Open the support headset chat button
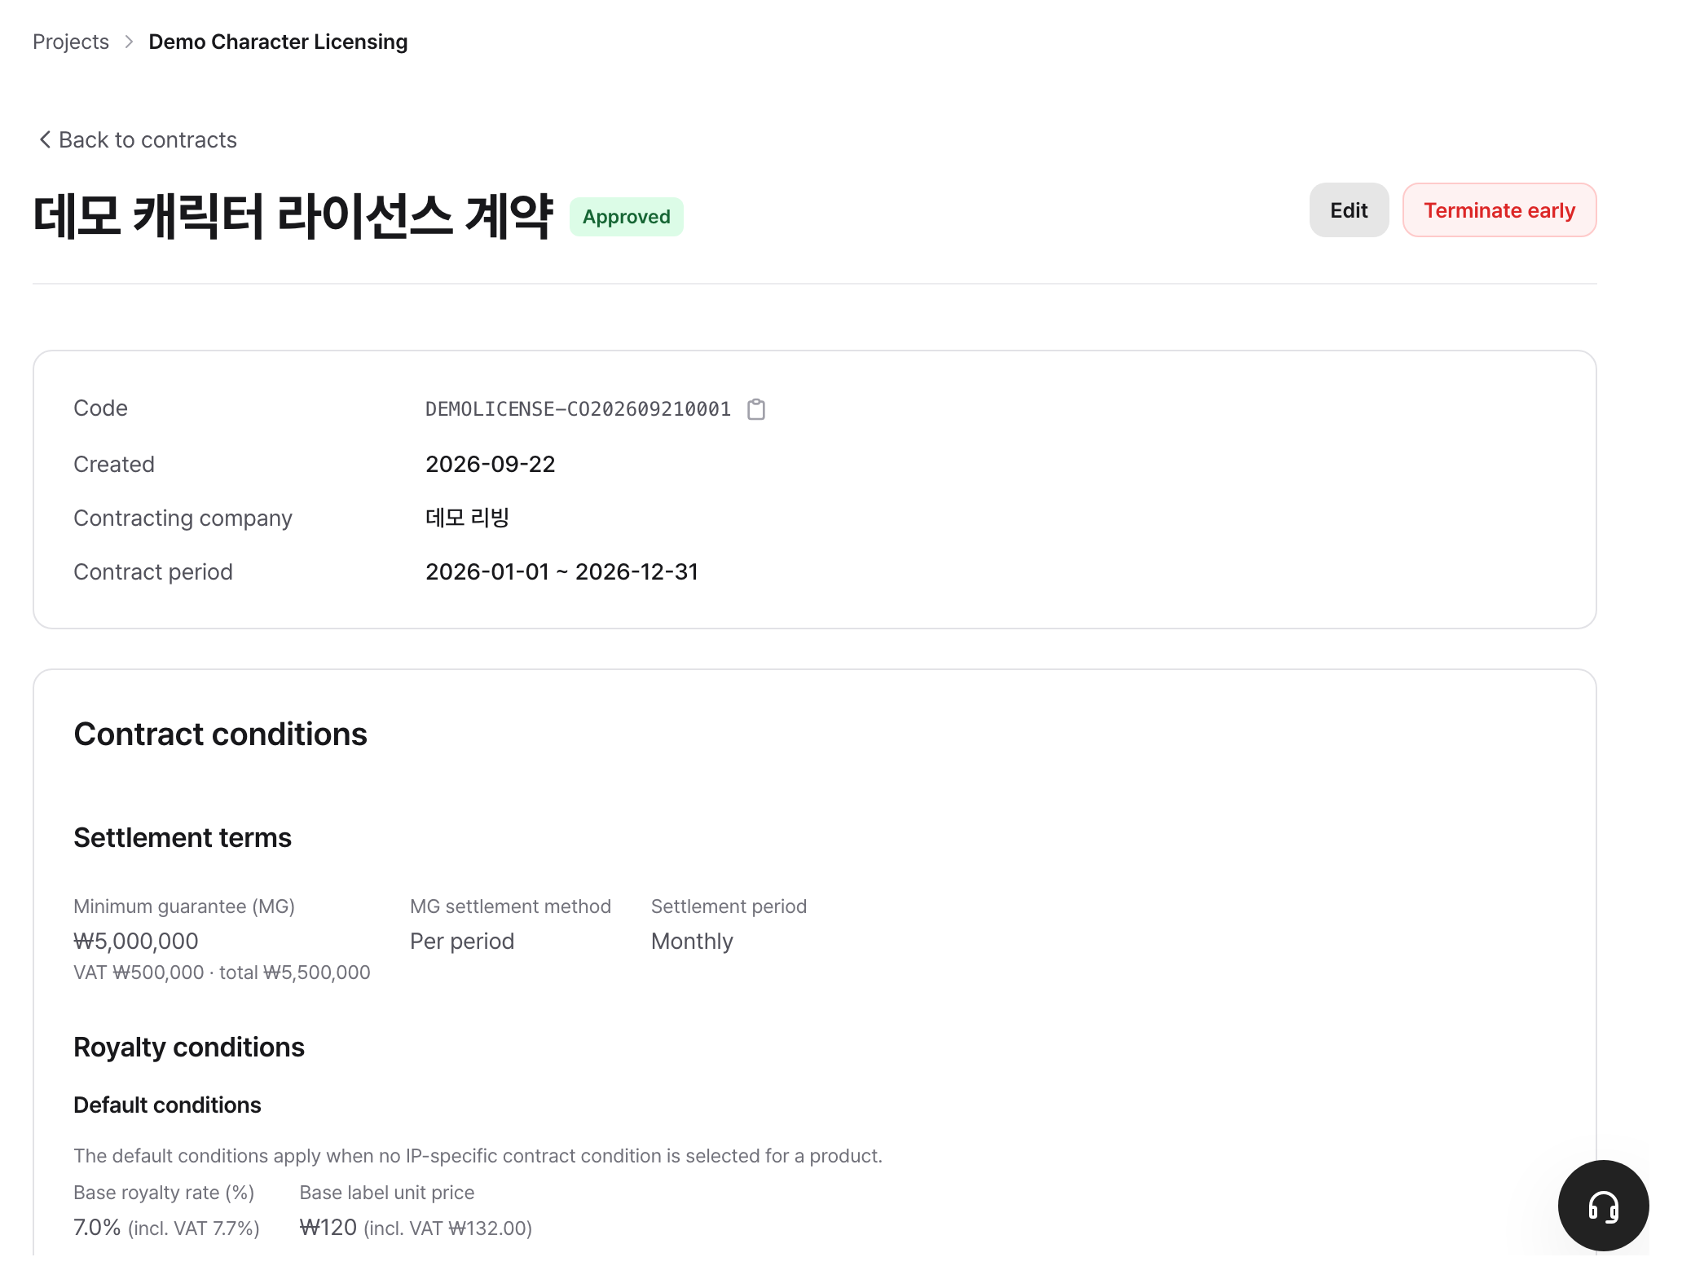Viewport: 1682px width, 1288px height. [x=1603, y=1206]
